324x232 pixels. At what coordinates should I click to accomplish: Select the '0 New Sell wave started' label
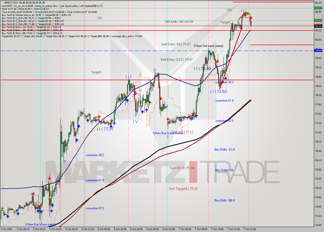[209, 46]
